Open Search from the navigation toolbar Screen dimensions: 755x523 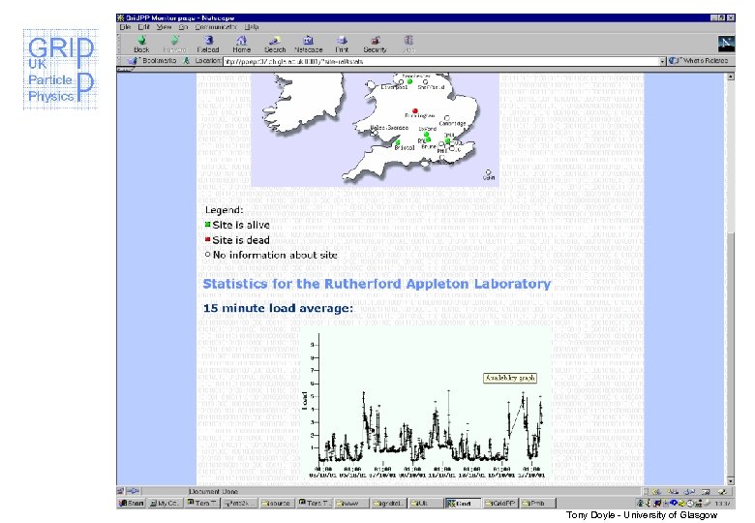coord(275,43)
